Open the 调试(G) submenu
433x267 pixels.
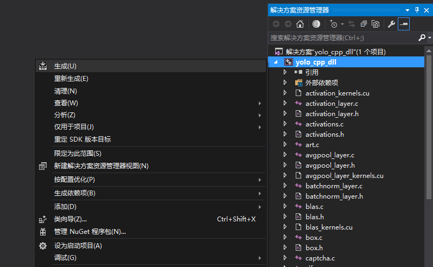[x=151, y=258]
